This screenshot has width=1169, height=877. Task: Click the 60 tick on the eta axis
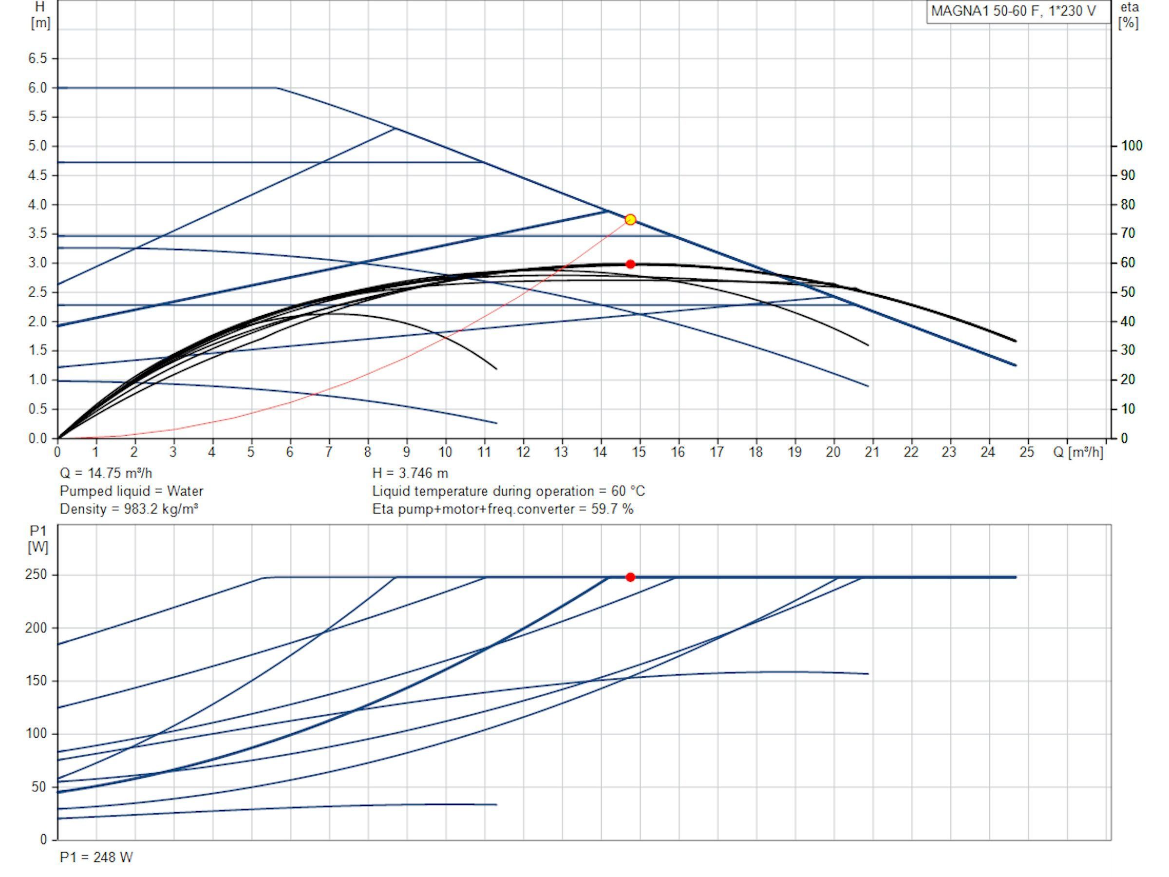tap(1128, 263)
